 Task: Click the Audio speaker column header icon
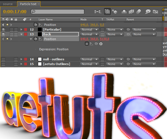7,19
